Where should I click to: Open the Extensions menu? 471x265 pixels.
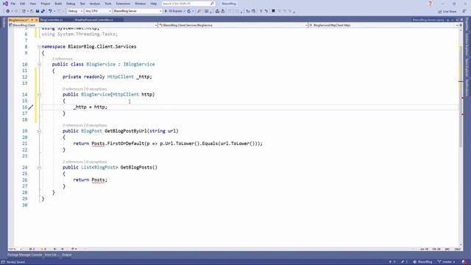point(123,4)
